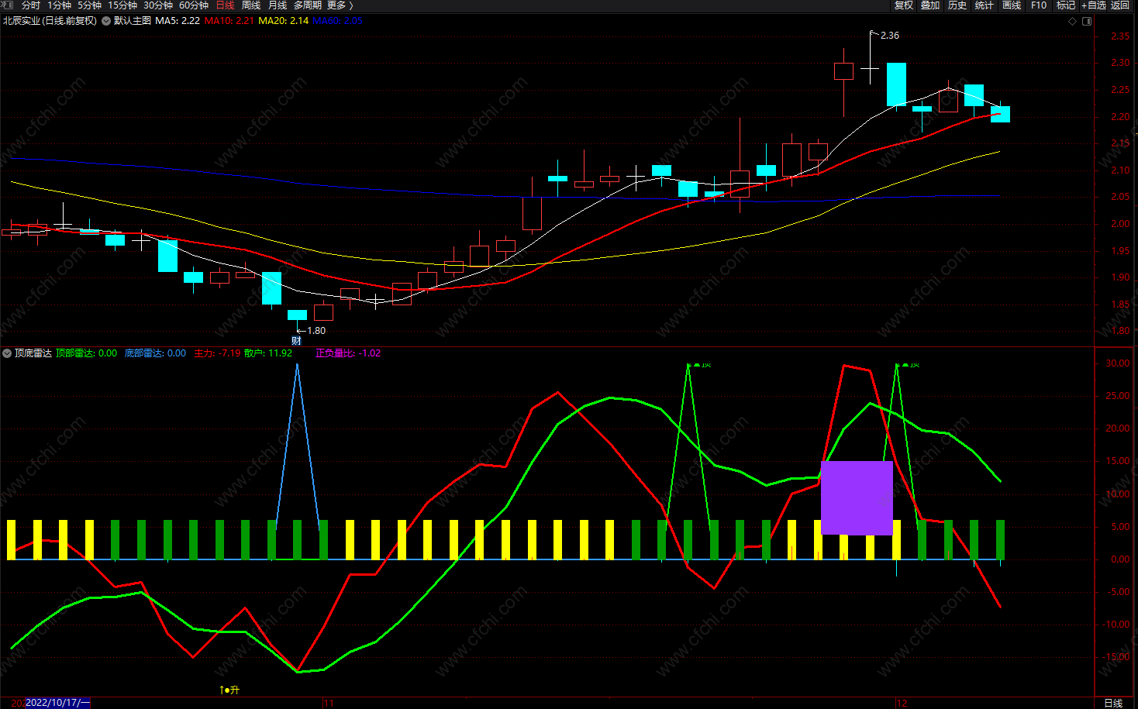The width and height of the screenshot is (1138, 709).
Task: Click the 2022/10/17/一 date label
Action: 57,703
